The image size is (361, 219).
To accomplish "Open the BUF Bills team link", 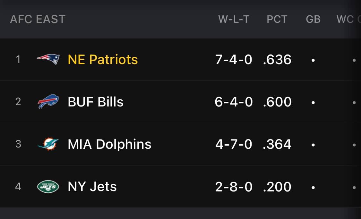I will [96, 102].
